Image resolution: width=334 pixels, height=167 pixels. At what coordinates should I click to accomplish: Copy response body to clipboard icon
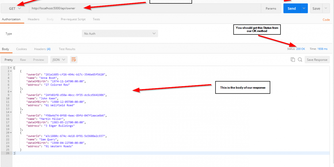click(x=293, y=60)
